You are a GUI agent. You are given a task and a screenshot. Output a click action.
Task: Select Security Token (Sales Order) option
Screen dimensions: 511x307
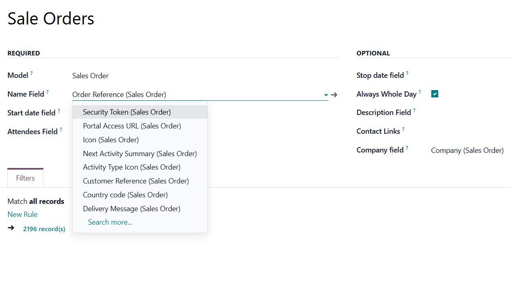(127, 112)
